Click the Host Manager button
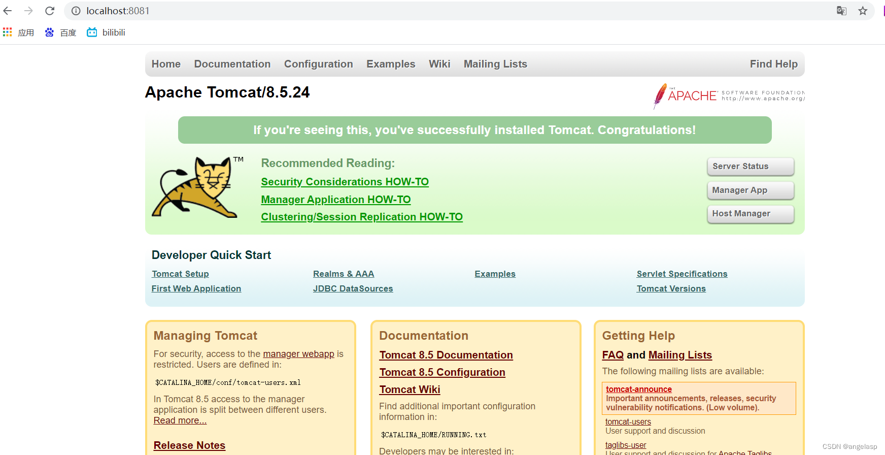 [x=751, y=214]
